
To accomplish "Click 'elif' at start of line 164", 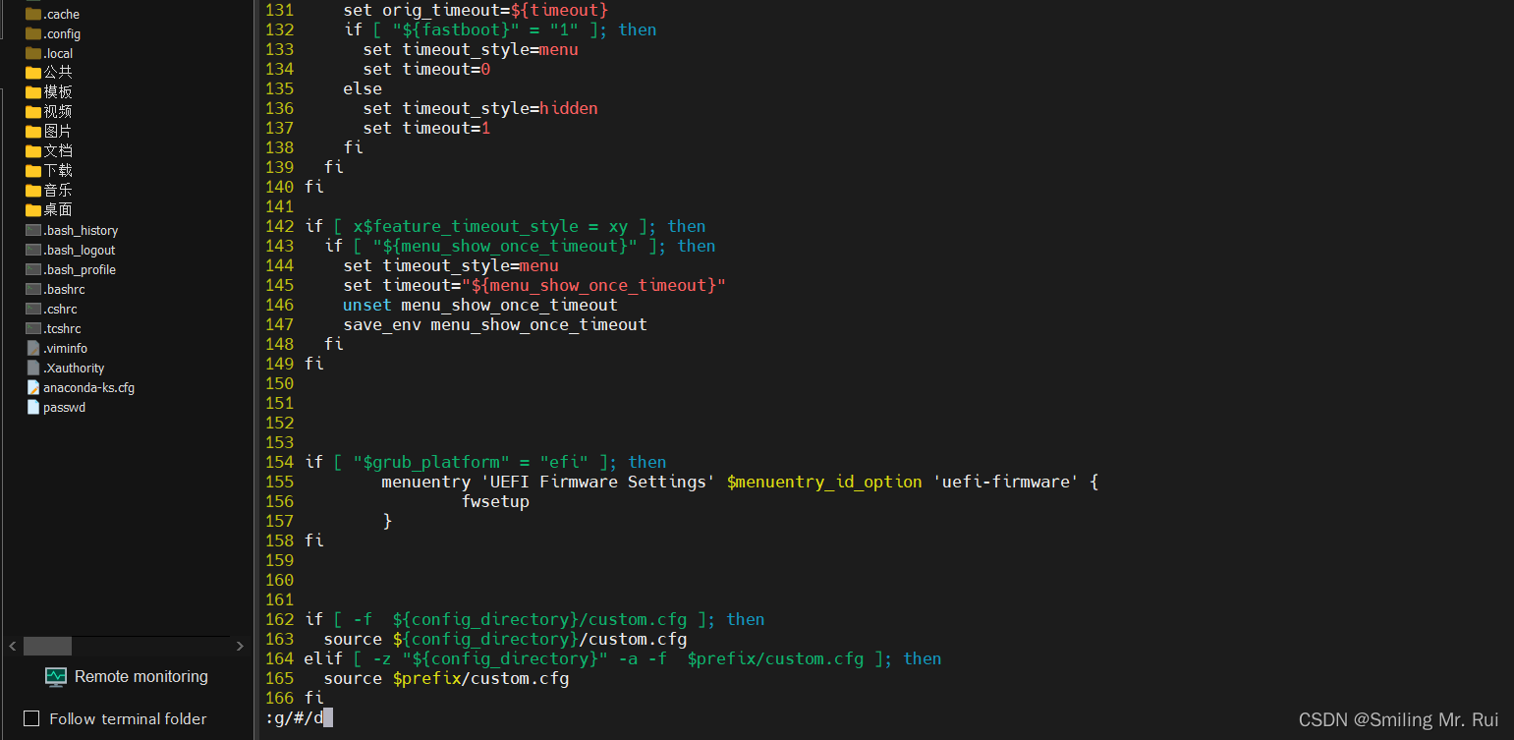I will pyautogui.click(x=323, y=658).
